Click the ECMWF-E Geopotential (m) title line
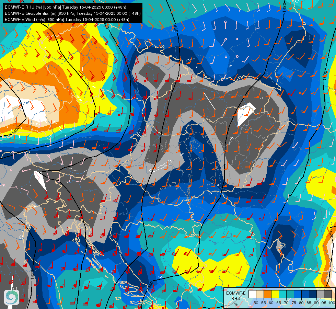336x309 pixels. pos(73,13)
